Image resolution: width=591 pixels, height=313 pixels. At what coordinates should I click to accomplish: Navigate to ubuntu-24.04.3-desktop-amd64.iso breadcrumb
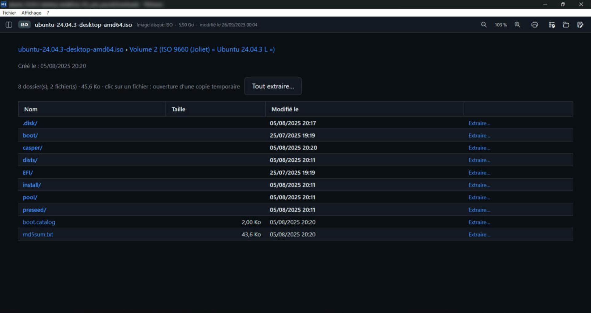71,49
